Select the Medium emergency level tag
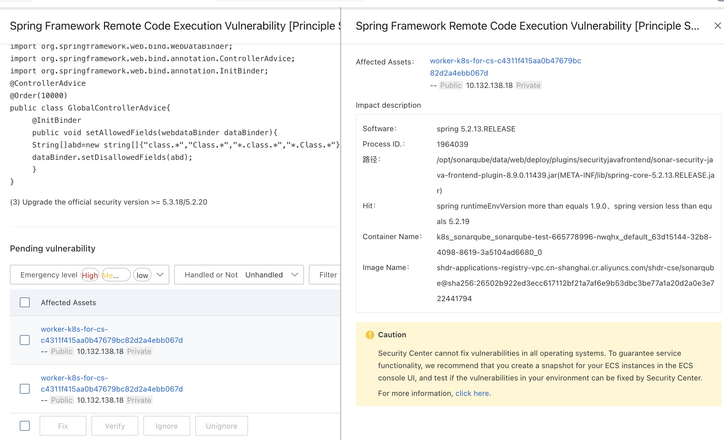724x440 pixels. [x=116, y=275]
